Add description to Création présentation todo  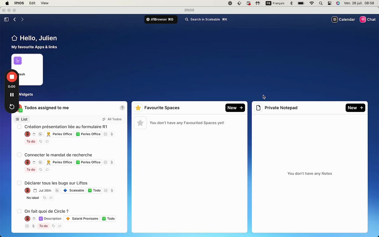click(40, 134)
